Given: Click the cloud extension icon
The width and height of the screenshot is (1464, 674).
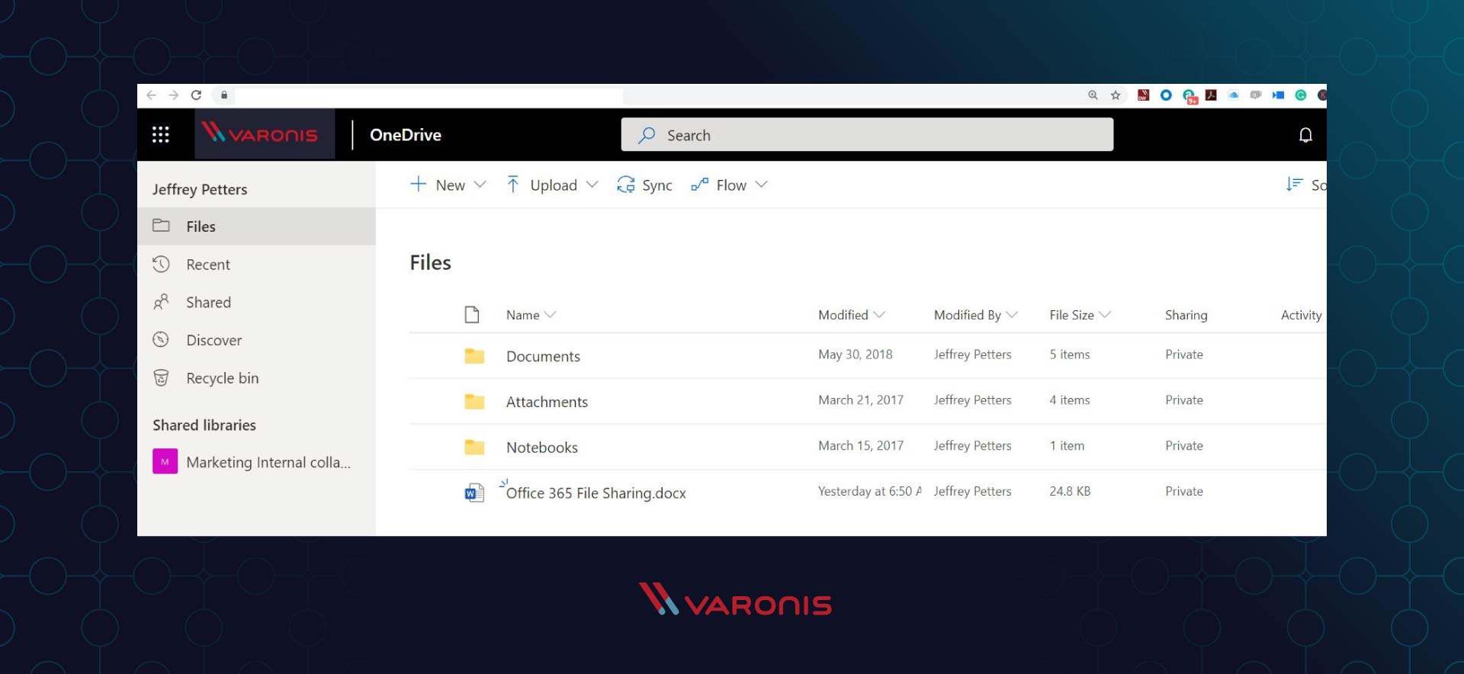Looking at the screenshot, I should click(x=1233, y=95).
